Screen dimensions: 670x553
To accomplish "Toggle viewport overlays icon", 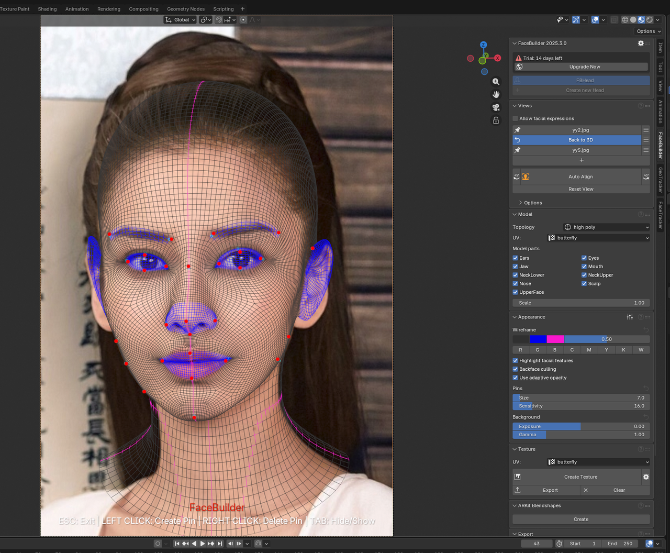I will tap(595, 20).
